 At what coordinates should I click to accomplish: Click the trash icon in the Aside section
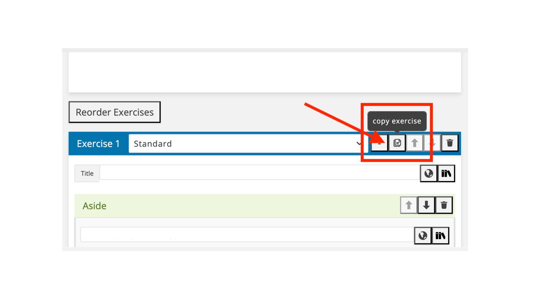click(x=444, y=205)
